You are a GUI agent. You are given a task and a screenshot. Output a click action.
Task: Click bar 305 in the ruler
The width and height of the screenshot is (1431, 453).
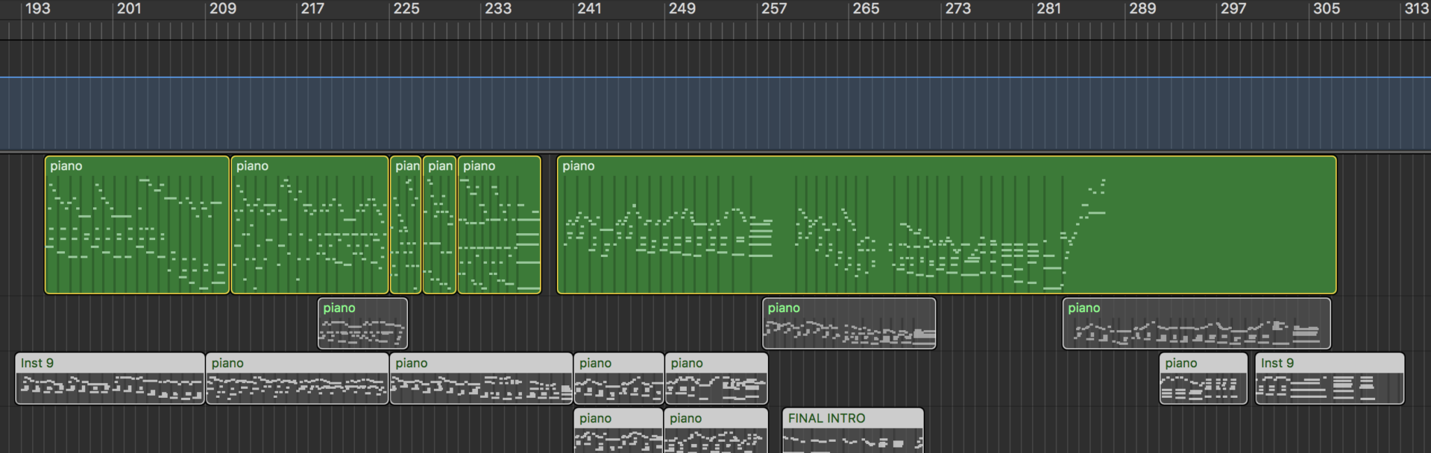point(1326,9)
